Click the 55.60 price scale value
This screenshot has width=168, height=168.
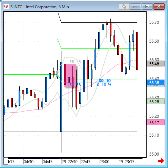click(154, 41)
